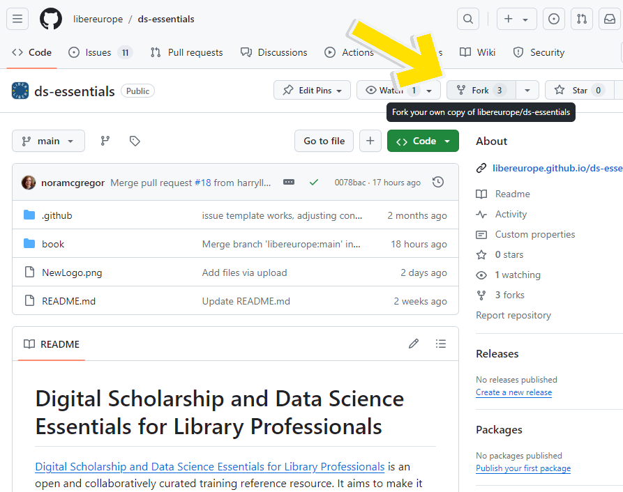
Task: Open the create new plus menu
Action: (516, 19)
